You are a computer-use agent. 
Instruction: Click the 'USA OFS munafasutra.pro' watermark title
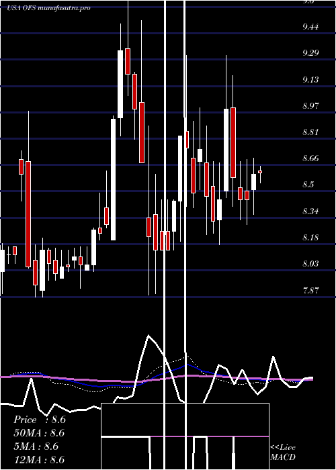pyautogui.click(x=48, y=8)
